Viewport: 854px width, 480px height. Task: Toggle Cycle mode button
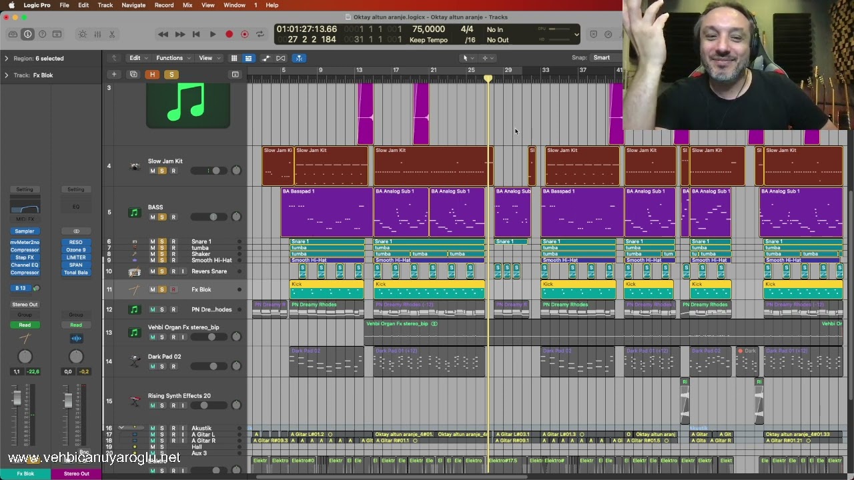pyautogui.click(x=260, y=34)
